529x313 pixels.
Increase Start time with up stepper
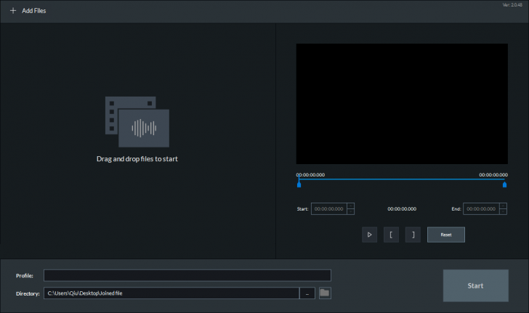click(350, 206)
